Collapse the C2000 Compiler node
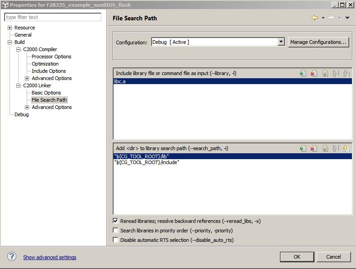The width and height of the screenshot is (356, 269). click(18, 49)
